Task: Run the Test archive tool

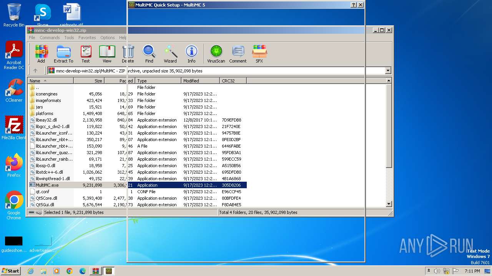Action: [x=86, y=54]
